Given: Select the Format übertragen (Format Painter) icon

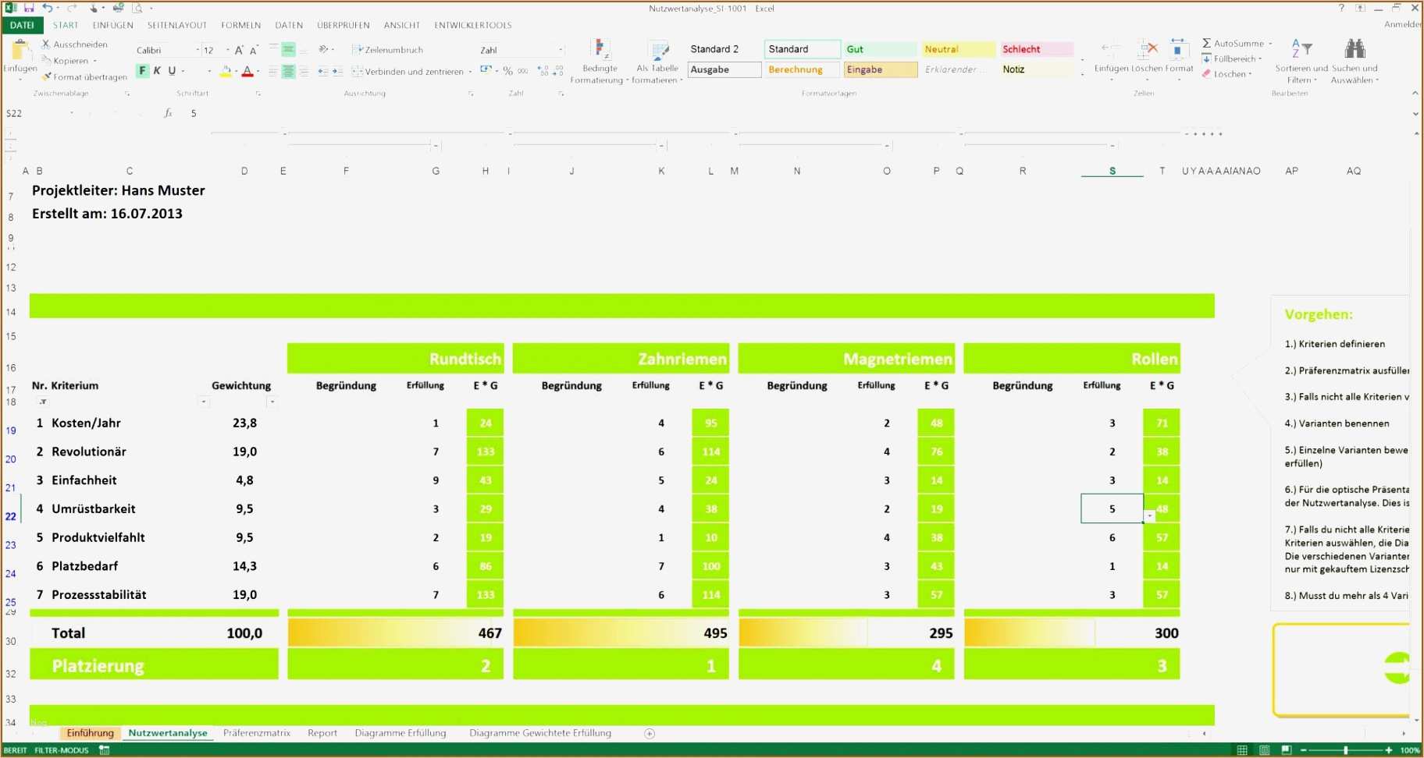Looking at the screenshot, I should tap(46, 76).
